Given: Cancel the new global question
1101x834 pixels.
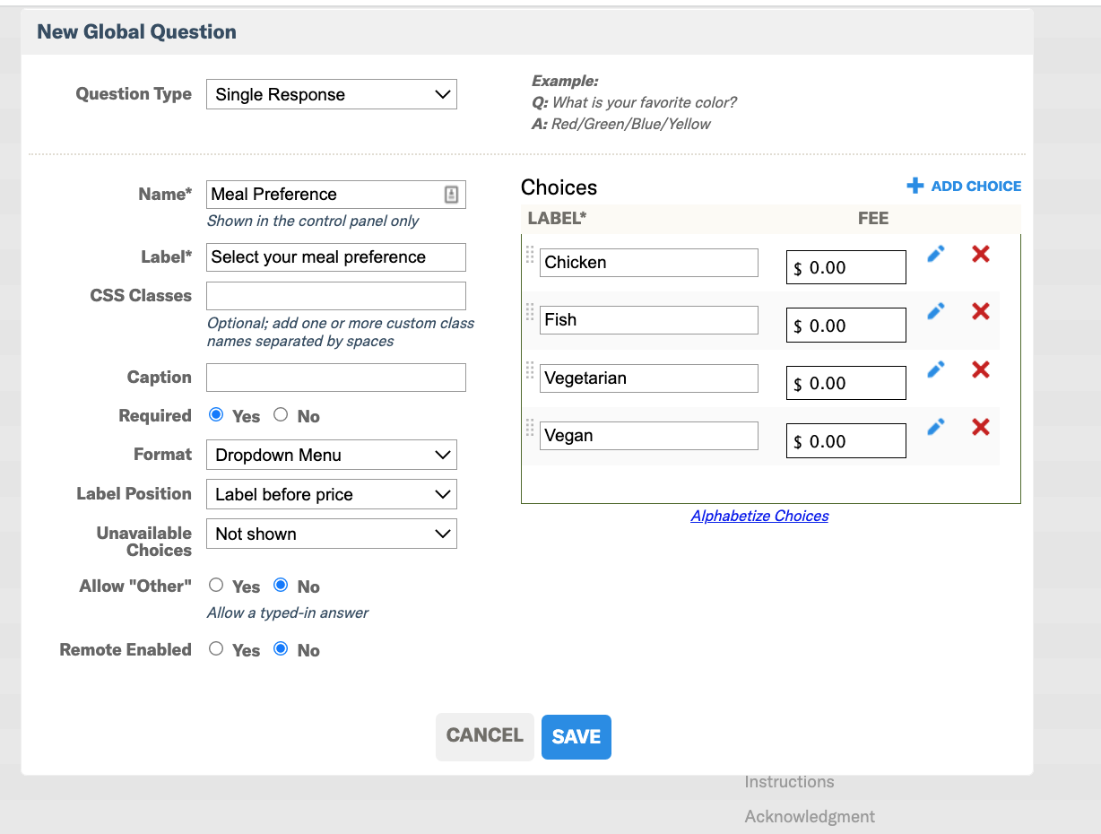Looking at the screenshot, I should [x=484, y=736].
